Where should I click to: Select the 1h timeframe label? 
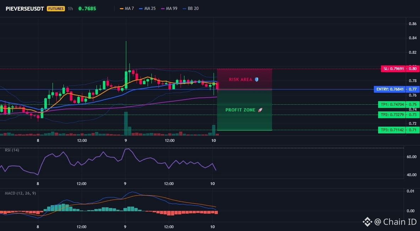click(70, 8)
